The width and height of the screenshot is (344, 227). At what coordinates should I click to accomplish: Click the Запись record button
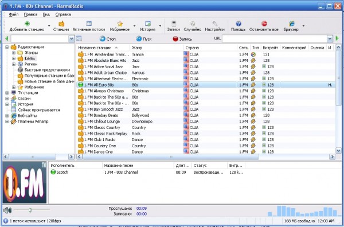[182, 39]
